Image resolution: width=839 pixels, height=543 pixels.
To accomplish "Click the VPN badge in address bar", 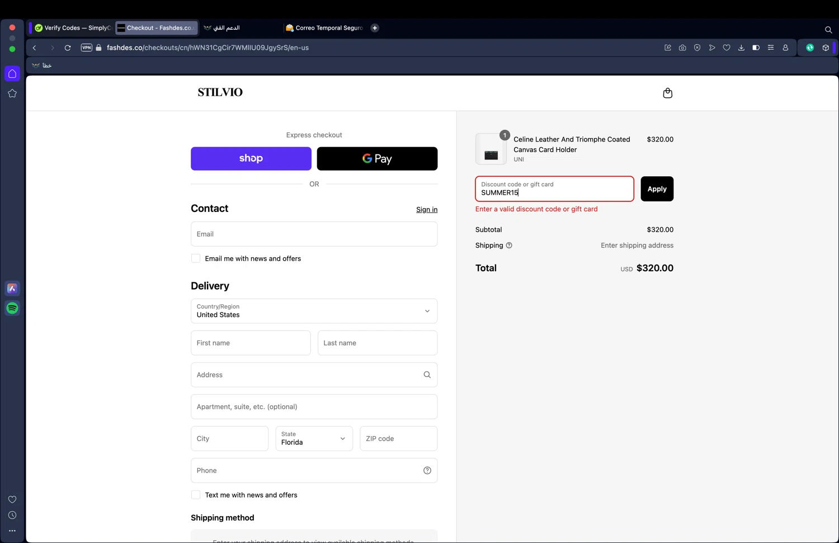I will [x=86, y=48].
